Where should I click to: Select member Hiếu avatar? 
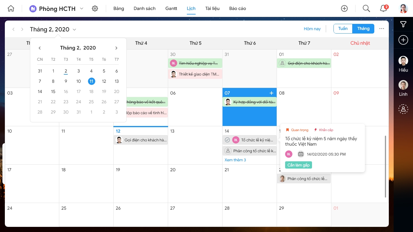[403, 61]
